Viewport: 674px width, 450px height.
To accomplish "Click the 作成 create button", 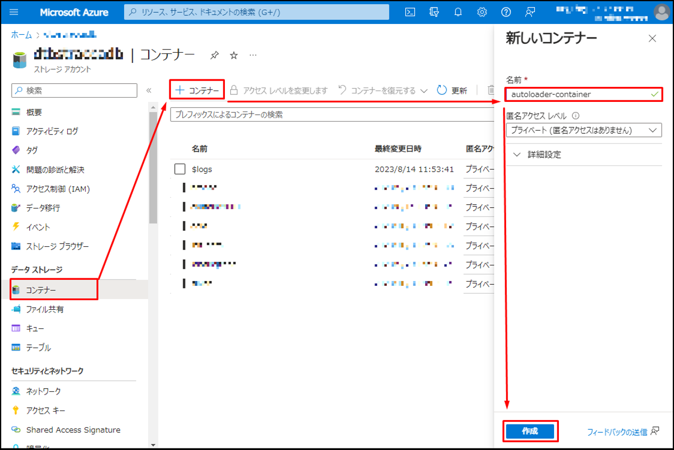I will pos(530,431).
